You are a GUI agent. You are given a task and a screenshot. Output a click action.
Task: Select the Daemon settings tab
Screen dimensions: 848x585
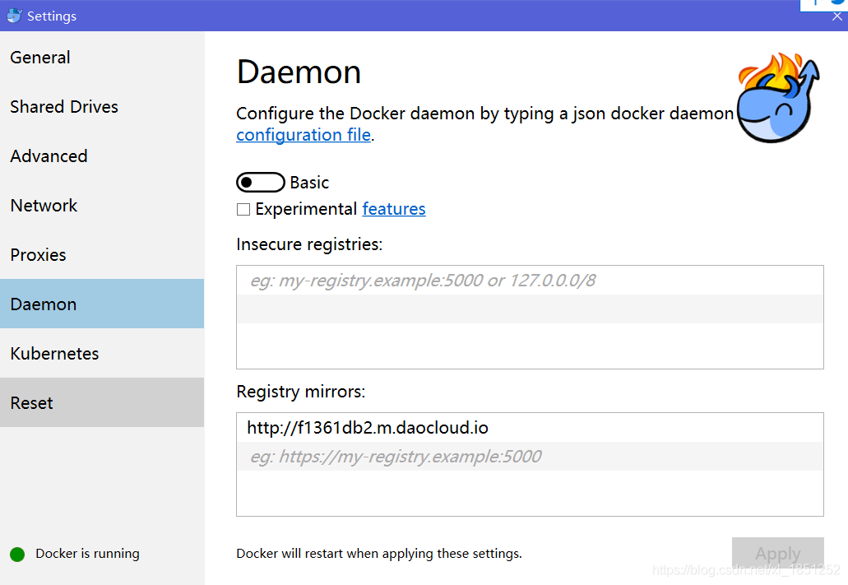102,304
